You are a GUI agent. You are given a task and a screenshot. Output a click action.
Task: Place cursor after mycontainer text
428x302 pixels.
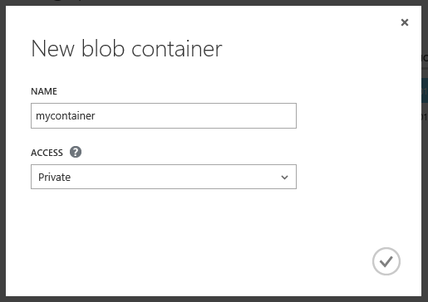click(x=96, y=116)
